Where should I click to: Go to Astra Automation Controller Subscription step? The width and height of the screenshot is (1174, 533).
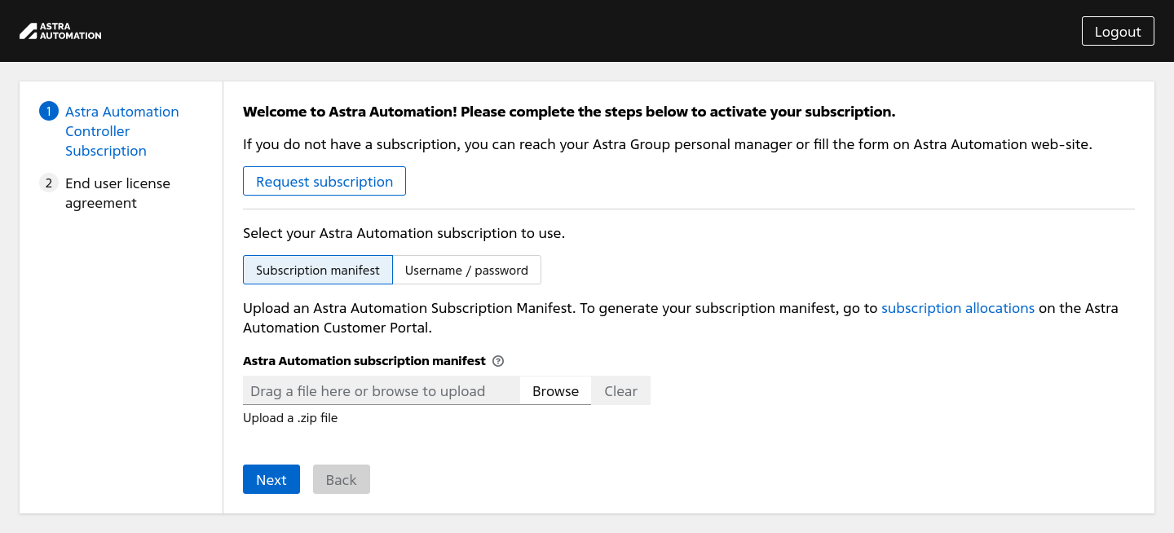[x=121, y=131]
